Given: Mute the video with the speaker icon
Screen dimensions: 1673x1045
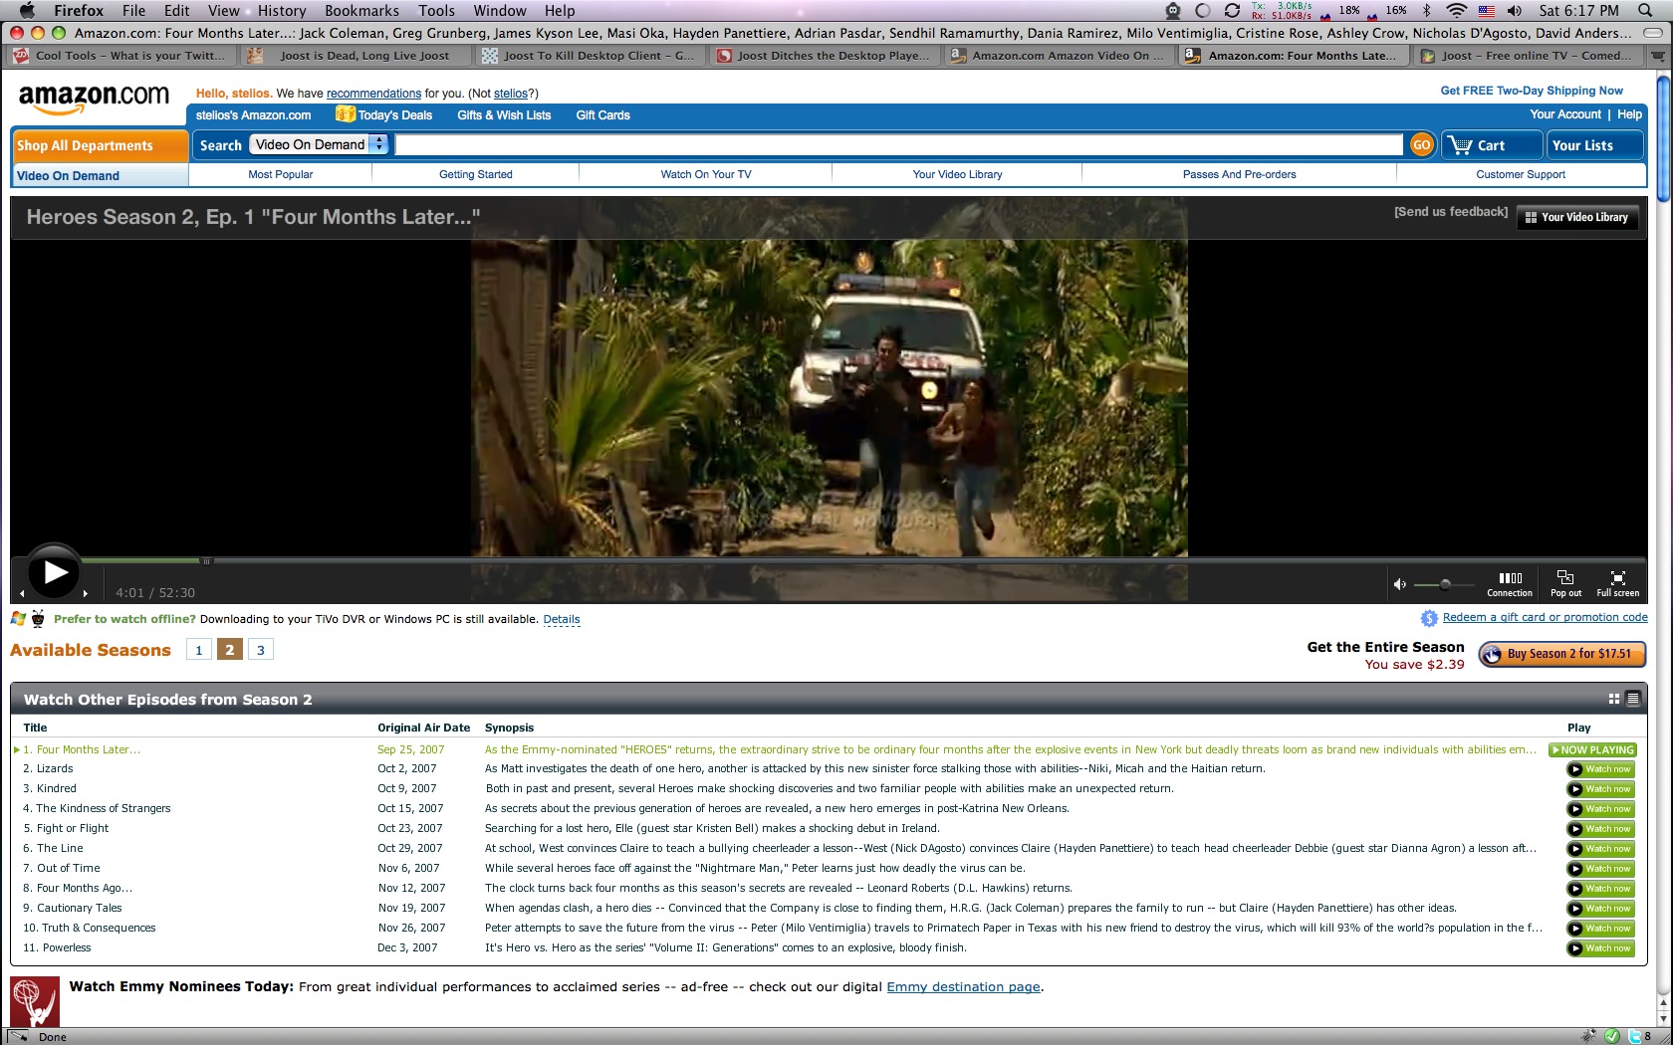Looking at the screenshot, I should click(1399, 584).
